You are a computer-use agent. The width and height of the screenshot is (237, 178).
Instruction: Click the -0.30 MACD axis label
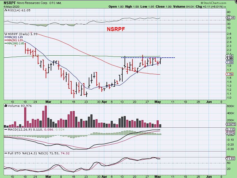point(230,149)
